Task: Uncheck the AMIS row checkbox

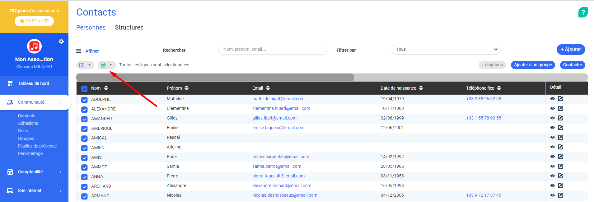Action: point(84,158)
